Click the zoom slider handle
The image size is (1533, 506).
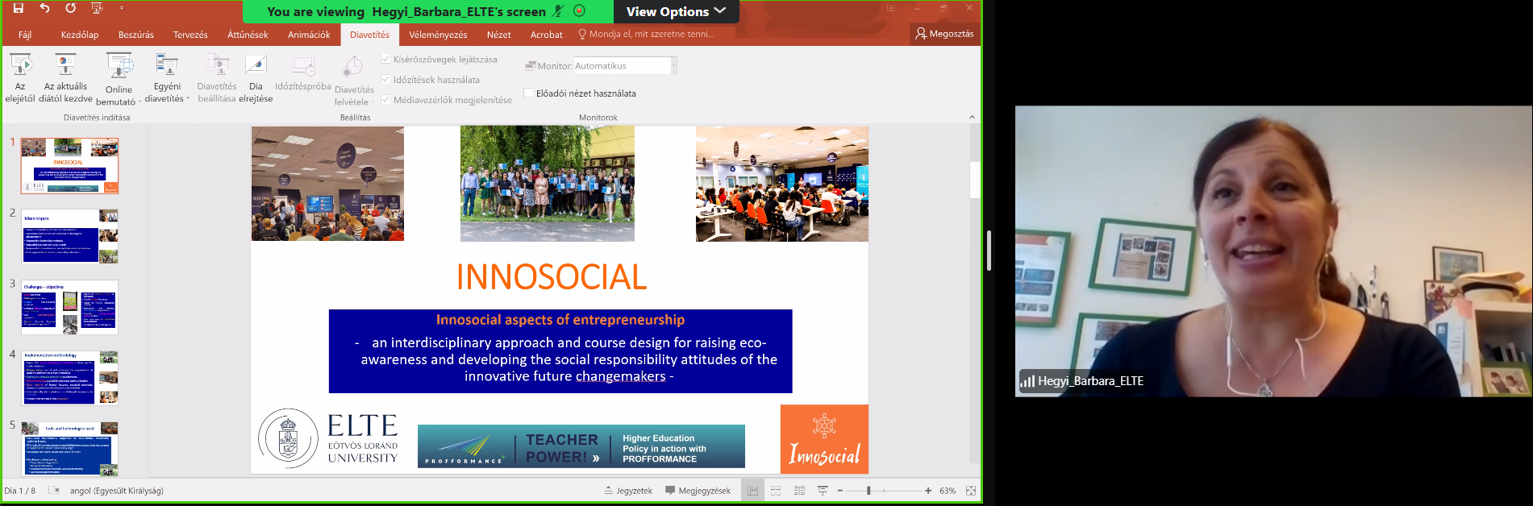coord(869,491)
